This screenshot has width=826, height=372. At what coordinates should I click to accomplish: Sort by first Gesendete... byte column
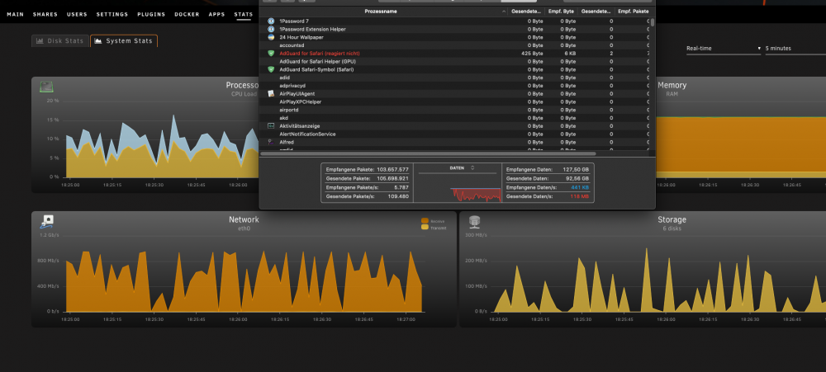[525, 11]
